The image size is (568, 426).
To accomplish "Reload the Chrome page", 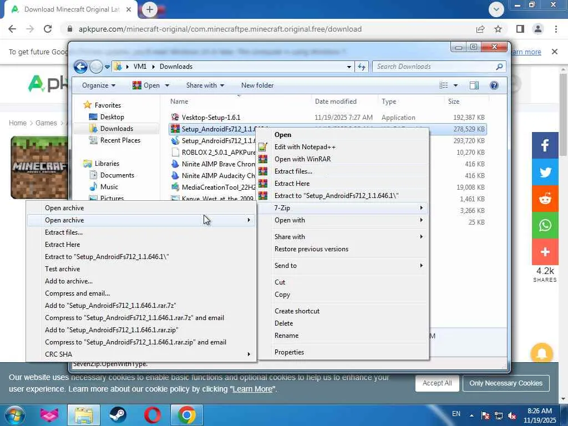I will pyautogui.click(x=48, y=29).
